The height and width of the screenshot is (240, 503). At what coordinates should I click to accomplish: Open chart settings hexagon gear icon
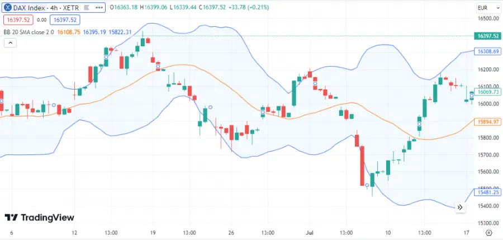tap(488, 232)
